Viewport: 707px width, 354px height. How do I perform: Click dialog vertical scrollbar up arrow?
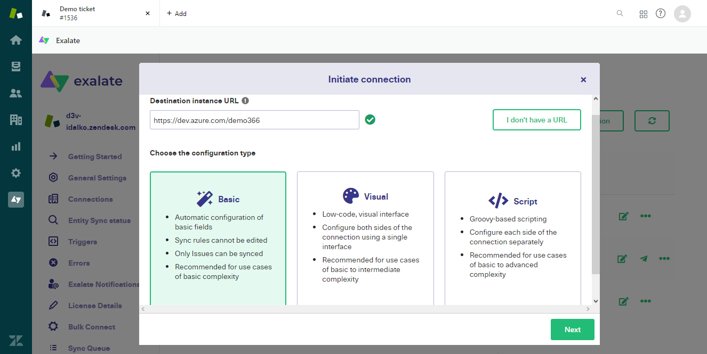pos(596,99)
